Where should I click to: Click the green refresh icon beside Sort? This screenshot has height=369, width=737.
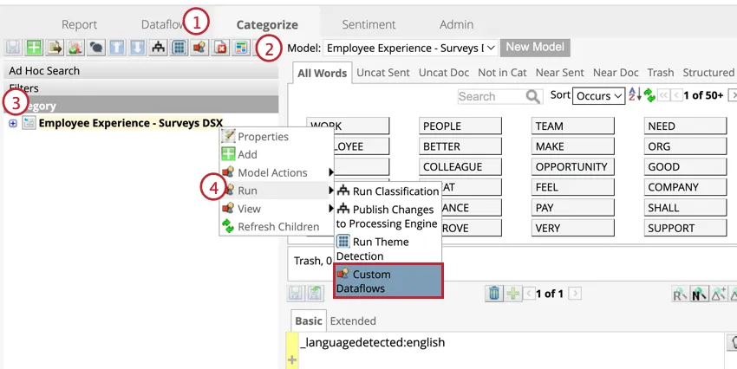649,95
